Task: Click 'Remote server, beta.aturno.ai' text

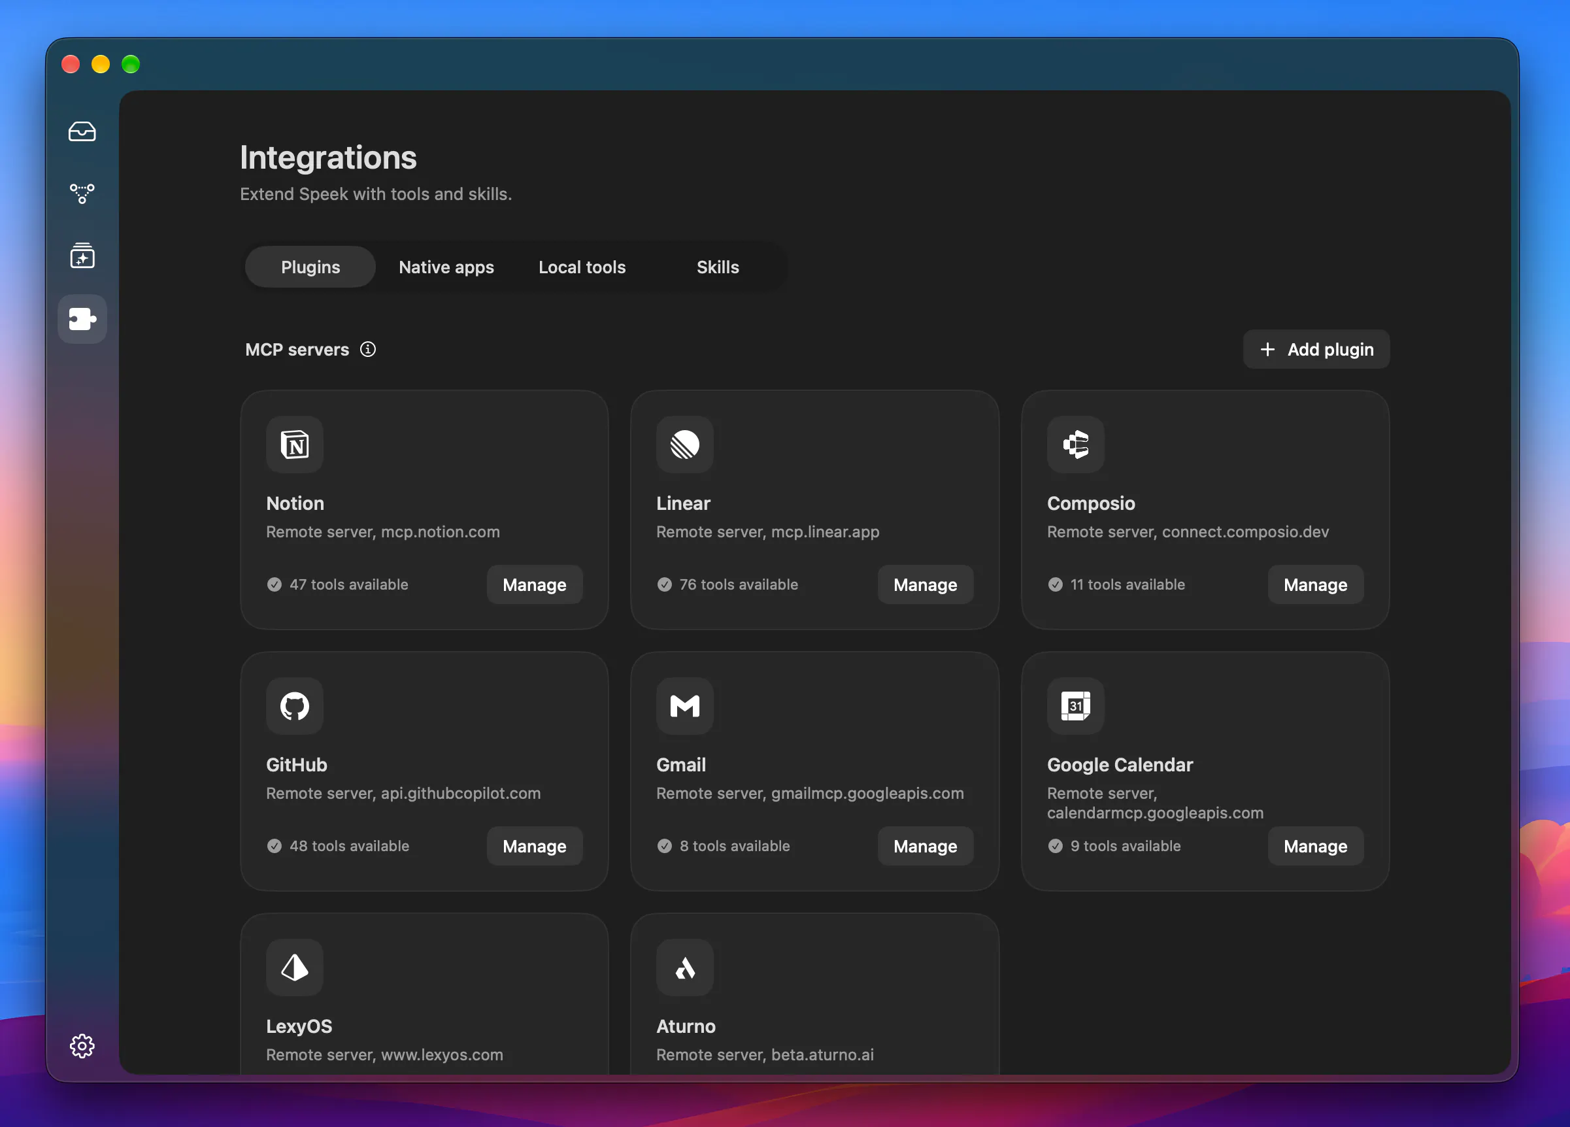Action: pyautogui.click(x=765, y=1054)
